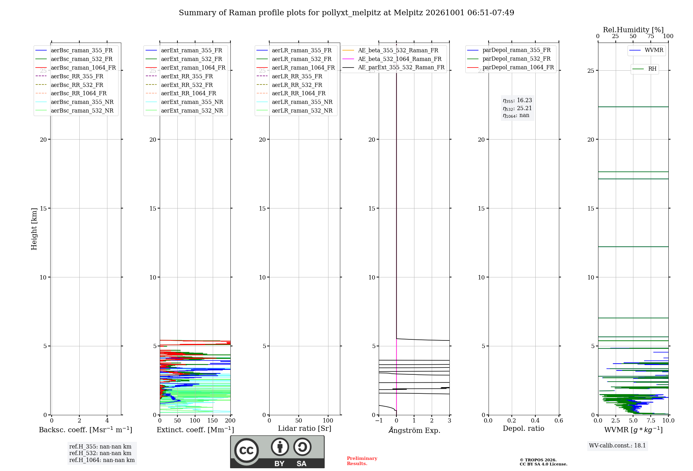Click the BY attribution person icon

280,447
